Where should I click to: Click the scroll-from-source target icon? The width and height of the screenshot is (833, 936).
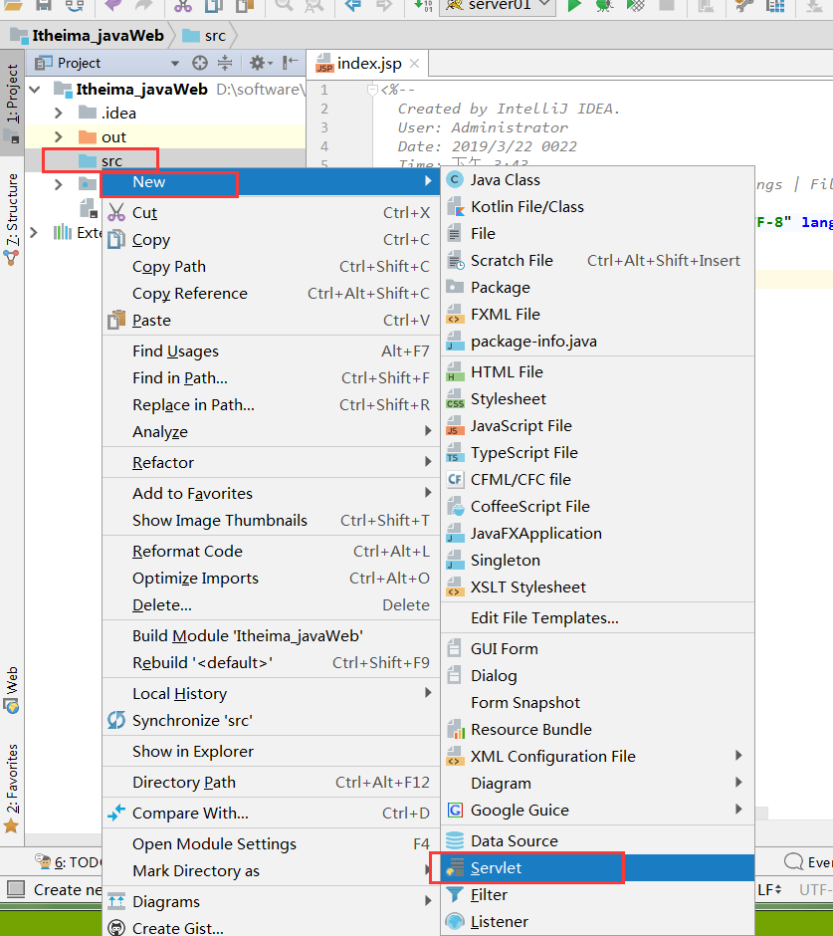pos(200,63)
